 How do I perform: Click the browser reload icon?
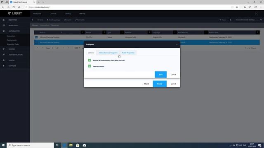coord(14,7)
